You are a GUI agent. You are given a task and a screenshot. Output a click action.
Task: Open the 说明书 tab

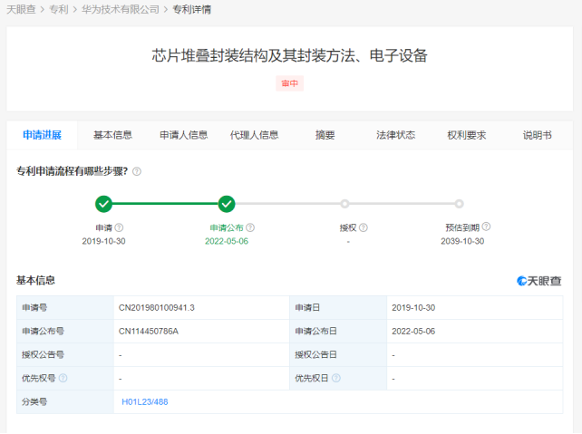[537, 135]
